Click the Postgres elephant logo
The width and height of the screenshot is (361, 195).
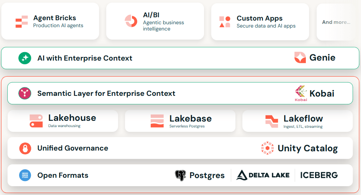pos(180,176)
